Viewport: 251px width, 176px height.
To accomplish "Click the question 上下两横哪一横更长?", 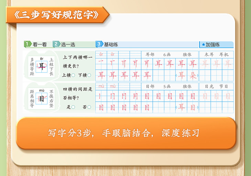I will [78, 62].
